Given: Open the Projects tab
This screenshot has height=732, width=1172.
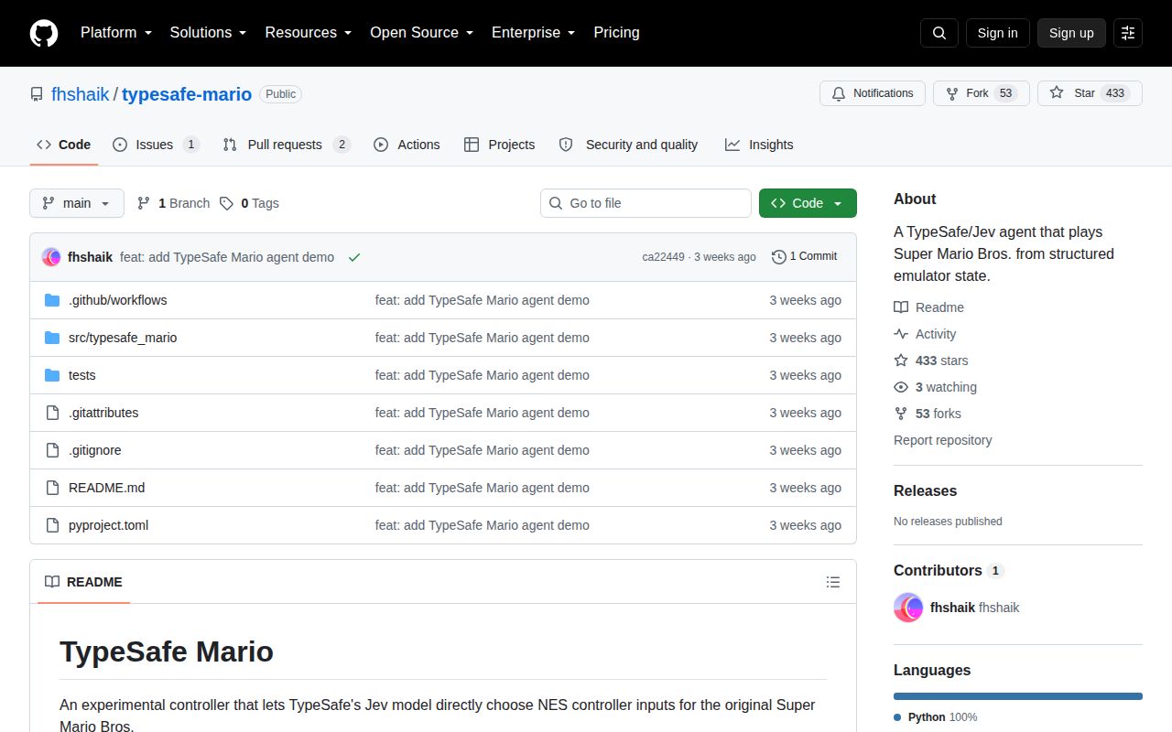Looking at the screenshot, I should [x=500, y=145].
